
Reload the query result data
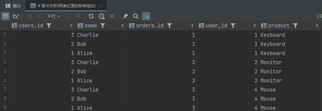(91, 16)
